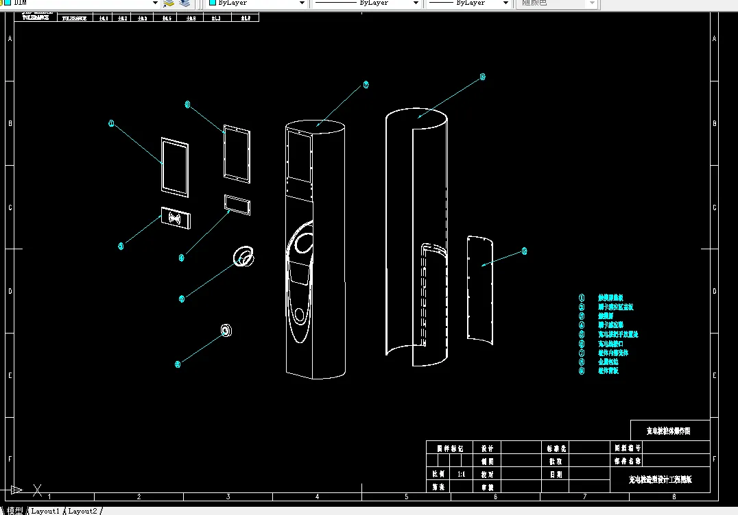Select the charging gun handle holder ring

click(x=243, y=257)
